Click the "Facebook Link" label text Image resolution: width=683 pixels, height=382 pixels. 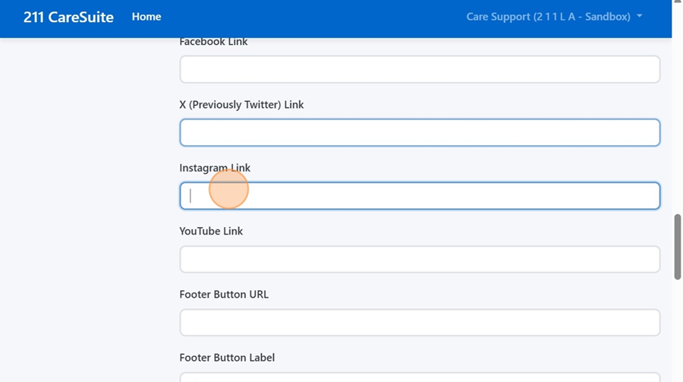213,43
